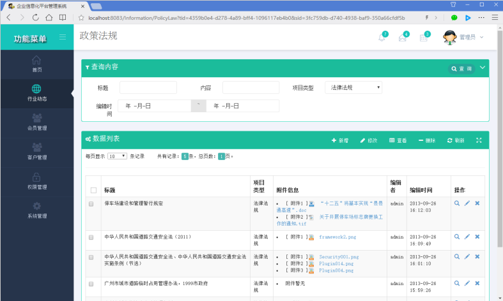
Task: Open attachment framework2.png link
Action: pyautogui.click(x=337, y=237)
